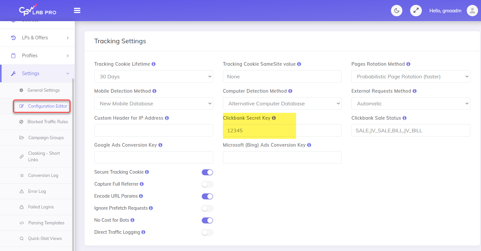The image size is (481, 251).
Task: Open the user profile avatar
Action: pos(472,11)
